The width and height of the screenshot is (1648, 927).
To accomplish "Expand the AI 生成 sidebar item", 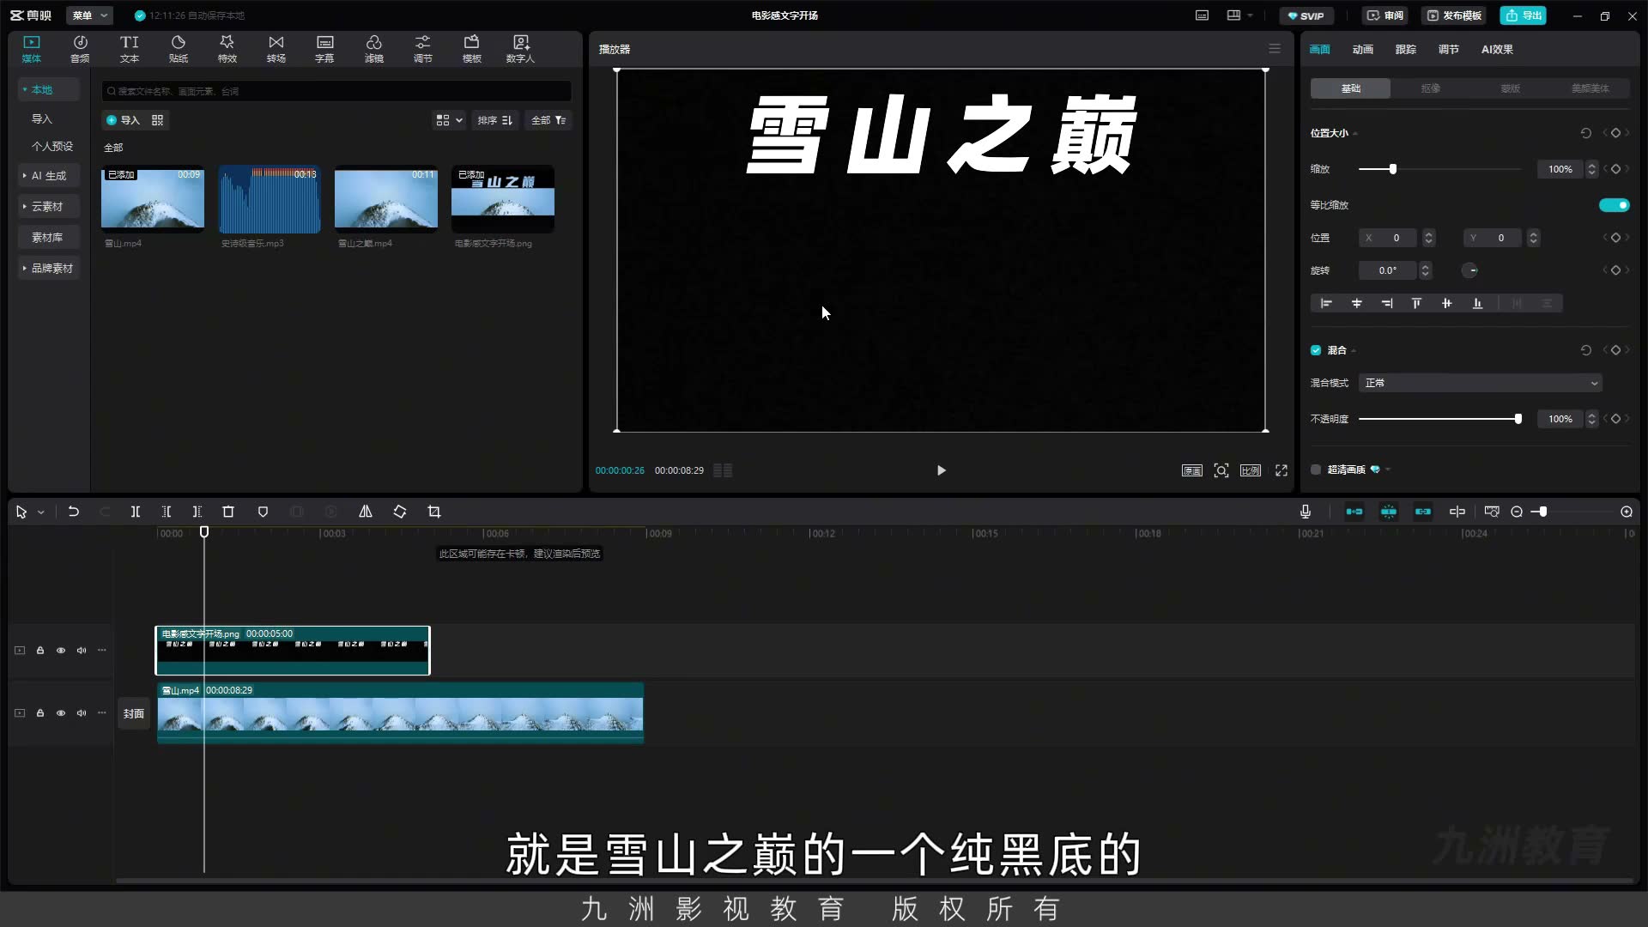I will coord(49,175).
